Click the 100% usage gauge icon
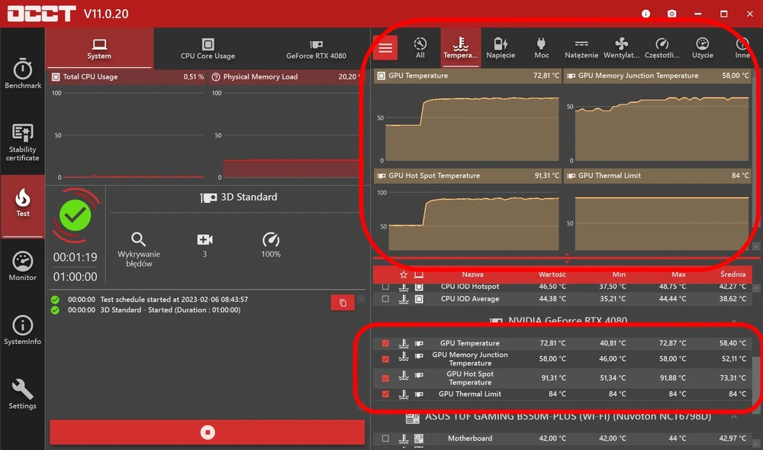Image resolution: width=763 pixels, height=450 pixels. [x=271, y=239]
